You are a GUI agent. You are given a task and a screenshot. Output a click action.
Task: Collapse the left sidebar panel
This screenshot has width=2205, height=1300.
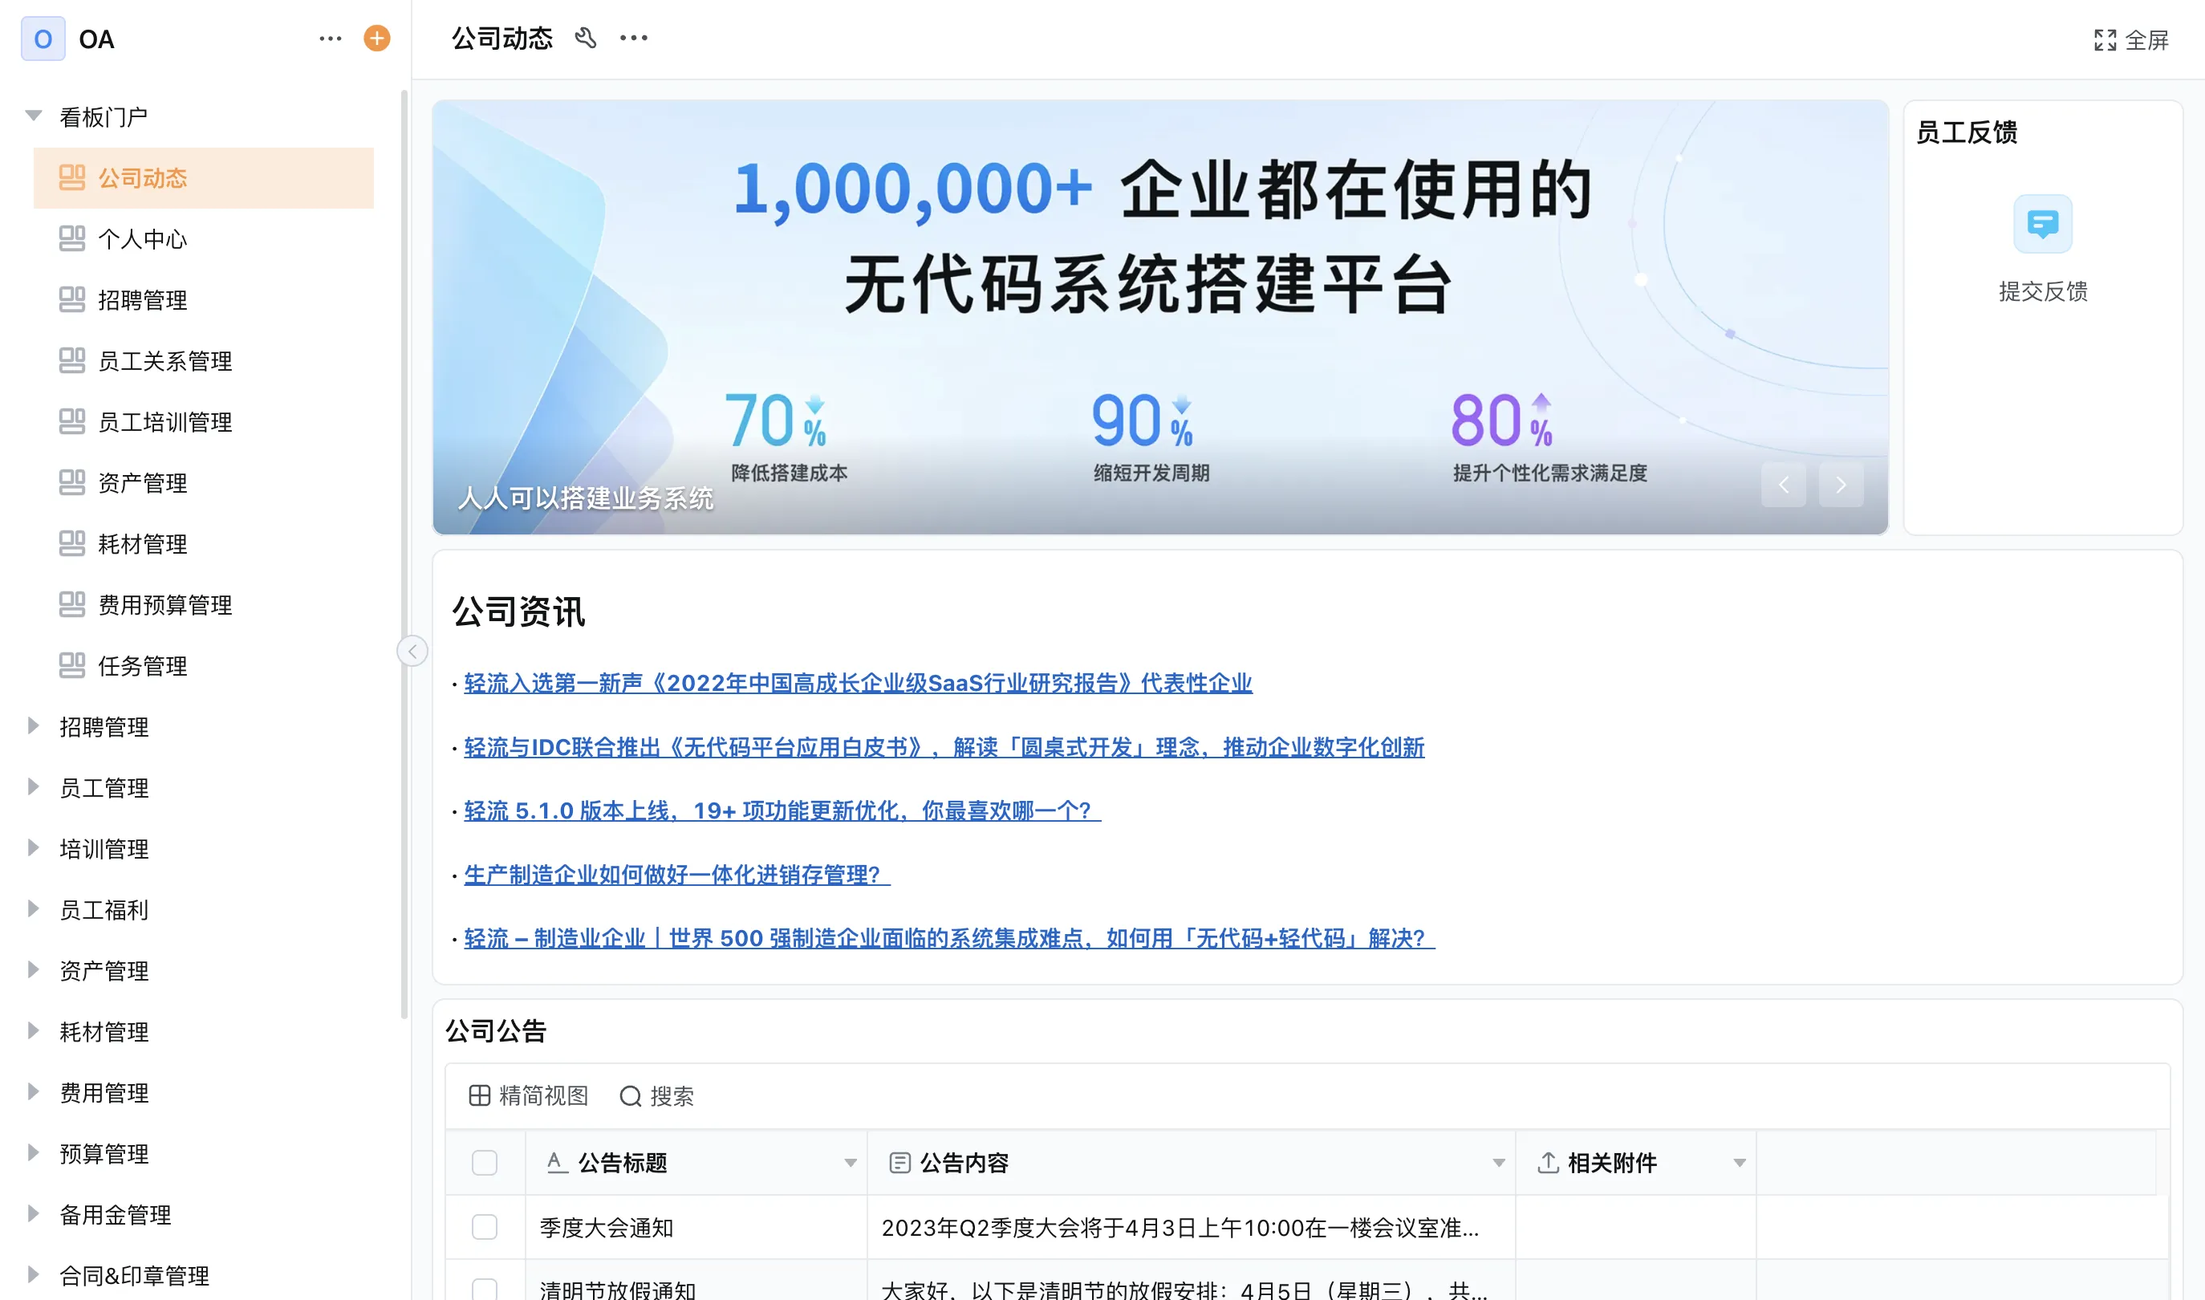[x=412, y=651]
